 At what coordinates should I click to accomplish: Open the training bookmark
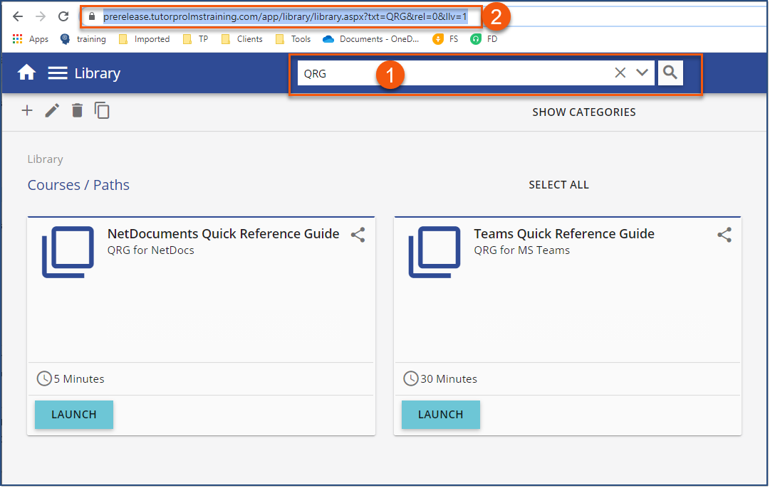pyautogui.click(x=83, y=39)
